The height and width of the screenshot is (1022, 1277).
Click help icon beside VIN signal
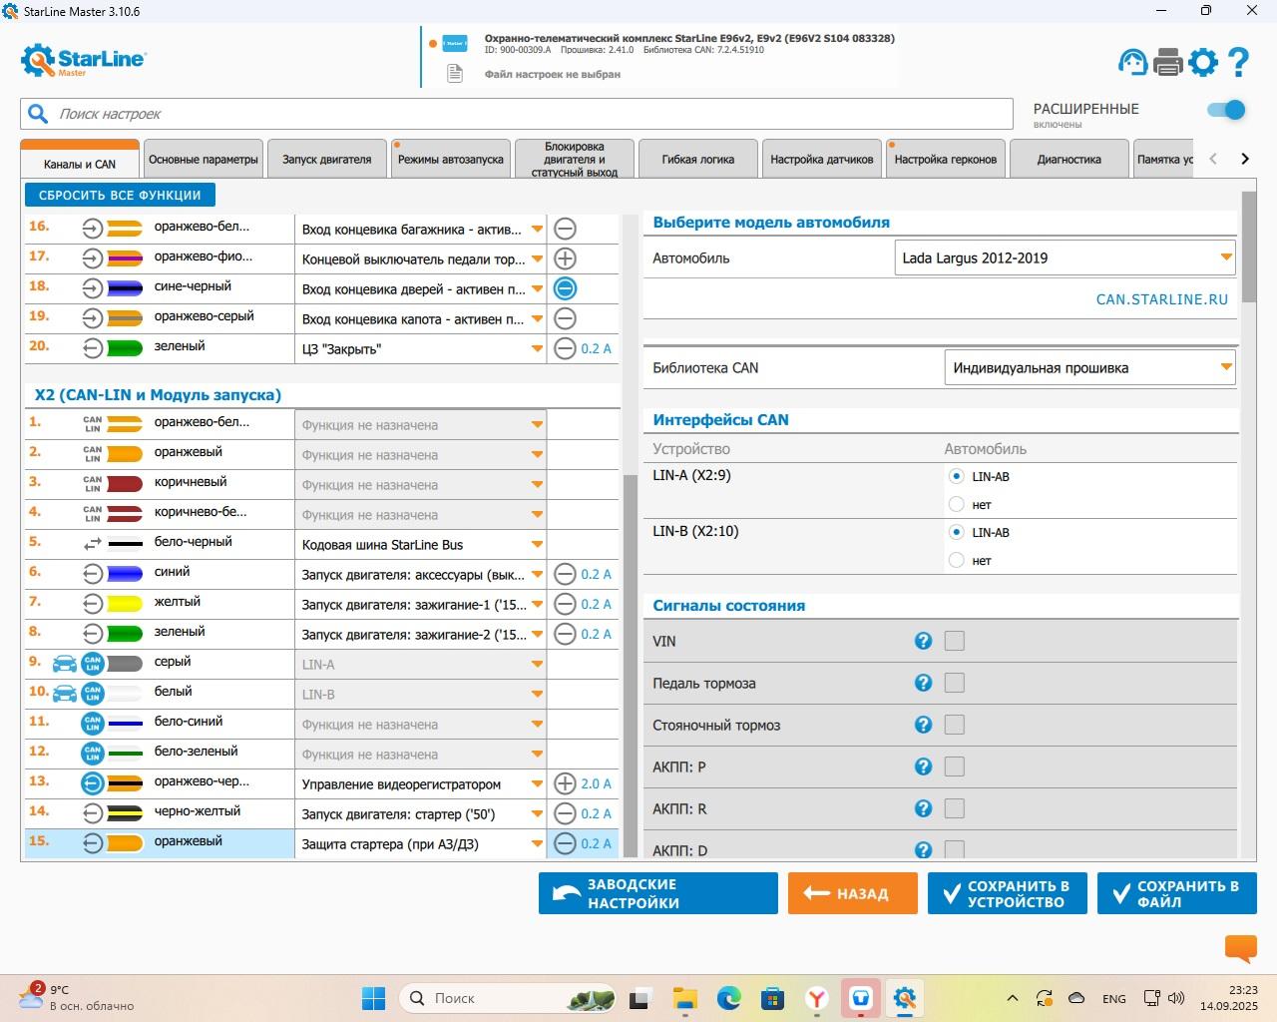coord(923,641)
